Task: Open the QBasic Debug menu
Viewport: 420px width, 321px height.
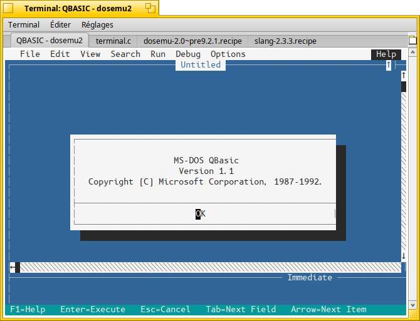Action: click(188, 54)
